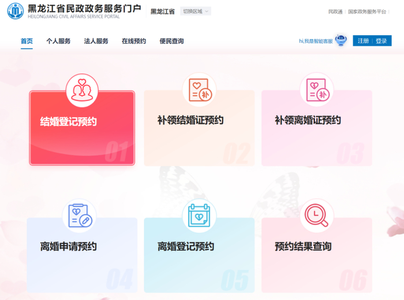Click the appointment result magnifier icon
Viewport: 404px width, 300px height.
(317, 216)
